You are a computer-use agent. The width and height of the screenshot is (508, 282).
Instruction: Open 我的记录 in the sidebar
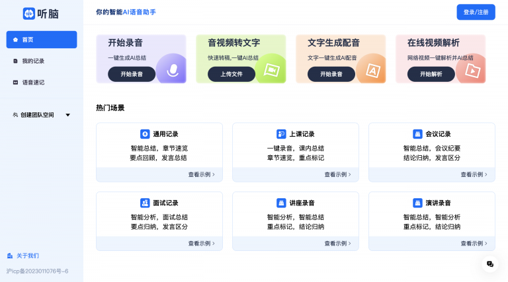[x=42, y=61]
